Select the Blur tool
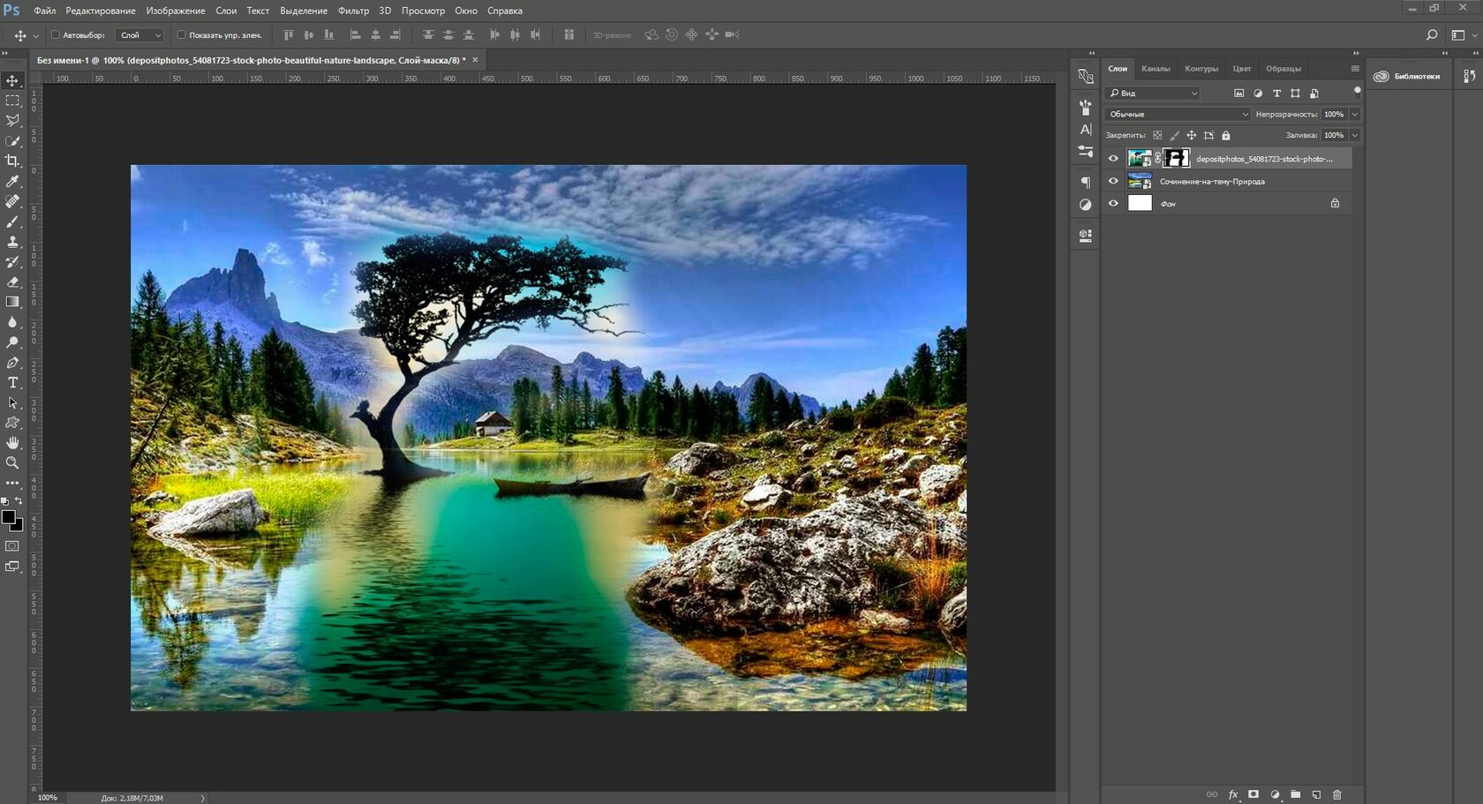Image resolution: width=1483 pixels, height=804 pixels. 12,322
